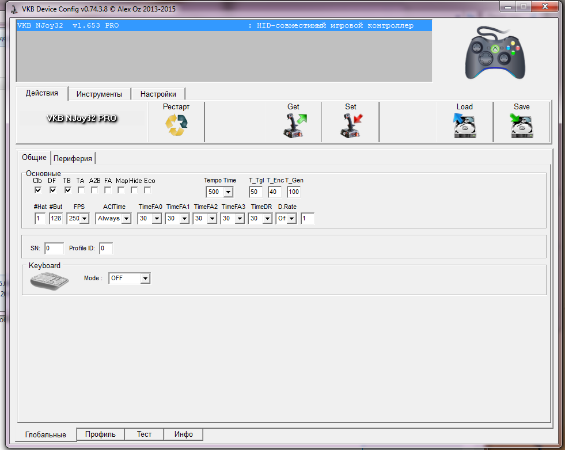The image size is (565, 450).
Task: Close the VKB Device Config window
Action: [x=545, y=6]
